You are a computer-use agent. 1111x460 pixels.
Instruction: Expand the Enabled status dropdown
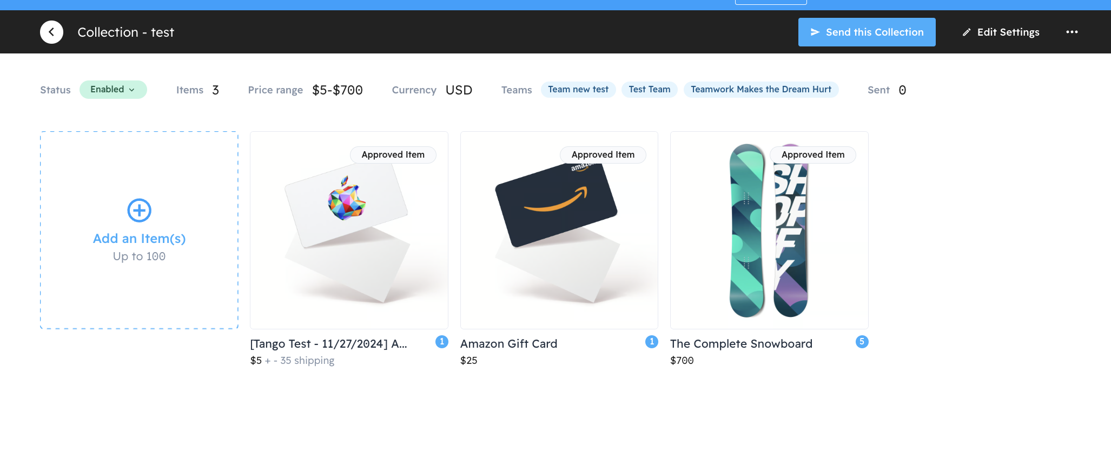[113, 90]
